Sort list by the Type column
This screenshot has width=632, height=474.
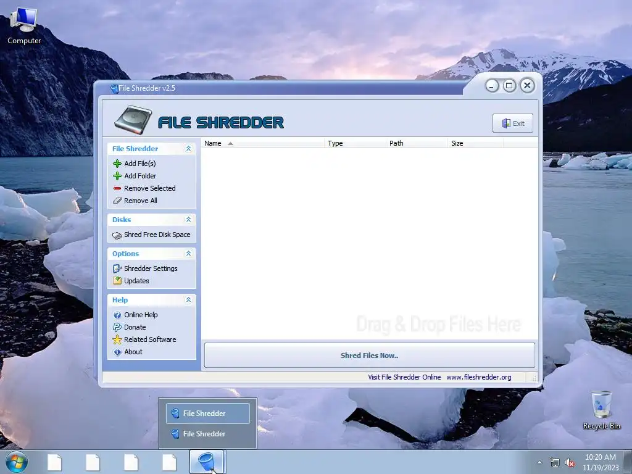(355, 143)
